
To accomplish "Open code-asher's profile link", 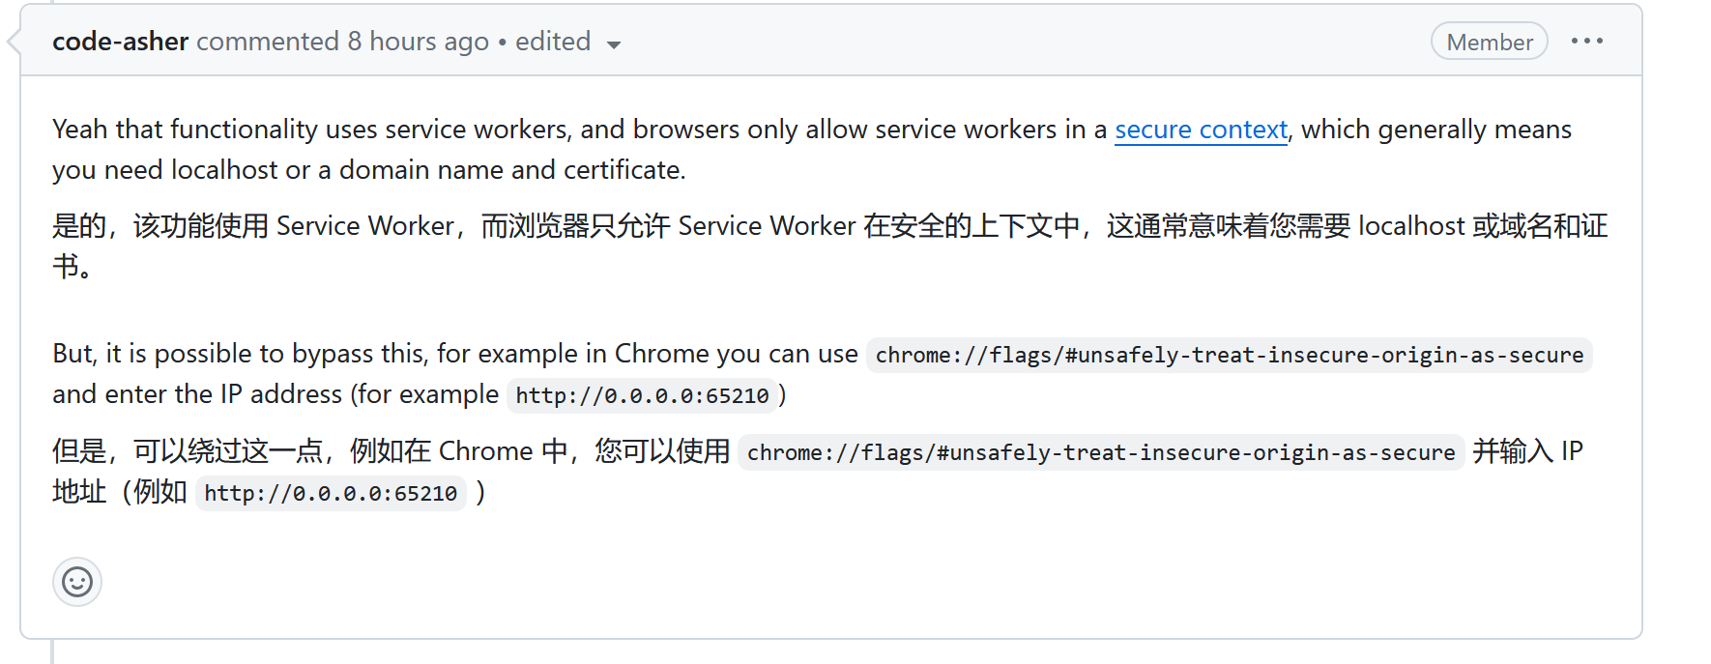I will 120,42.
